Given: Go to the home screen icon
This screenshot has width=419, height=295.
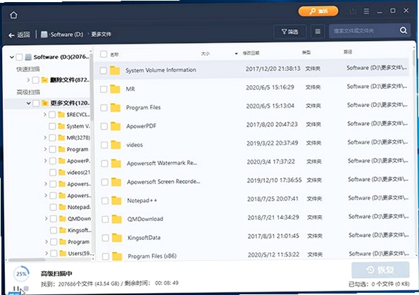Looking at the screenshot, I should (13, 15).
